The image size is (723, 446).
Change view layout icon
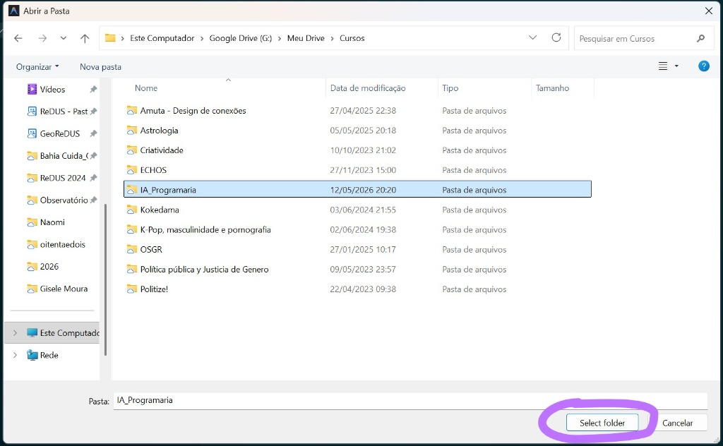click(x=663, y=66)
